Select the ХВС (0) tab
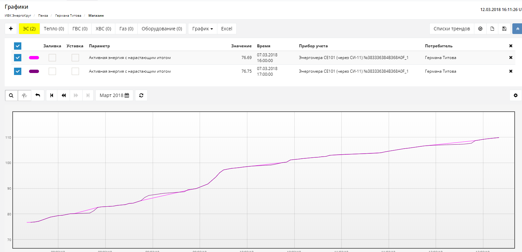This screenshot has width=522, height=252. pos(103,29)
